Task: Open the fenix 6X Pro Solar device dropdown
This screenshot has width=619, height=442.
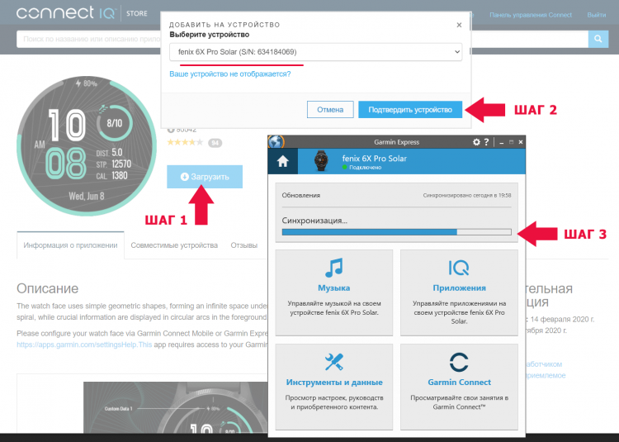Action: [316, 52]
